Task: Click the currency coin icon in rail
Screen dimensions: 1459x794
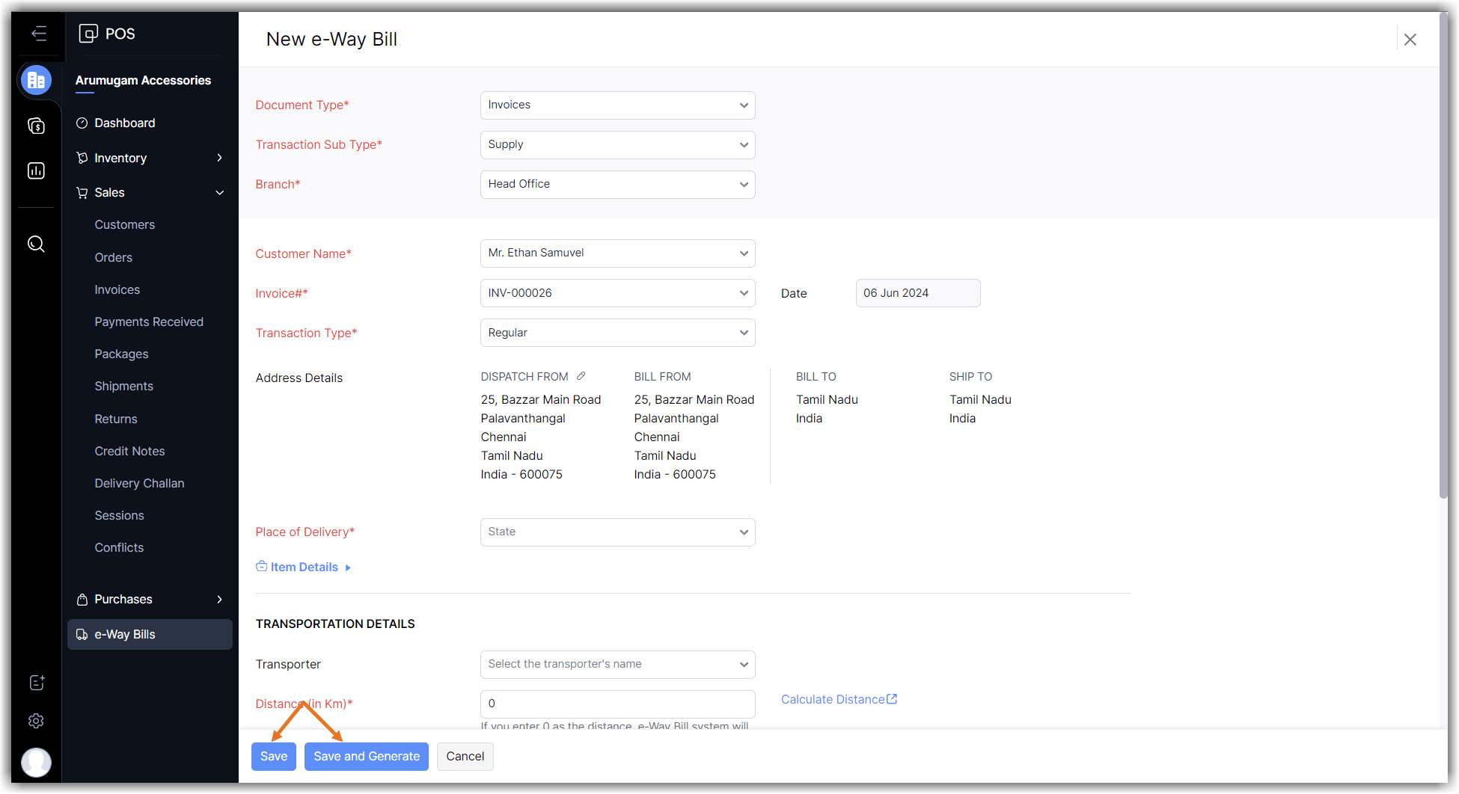Action: [36, 126]
